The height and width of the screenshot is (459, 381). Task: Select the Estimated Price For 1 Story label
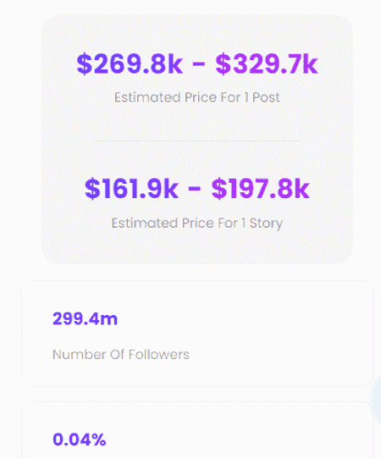[197, 224]
